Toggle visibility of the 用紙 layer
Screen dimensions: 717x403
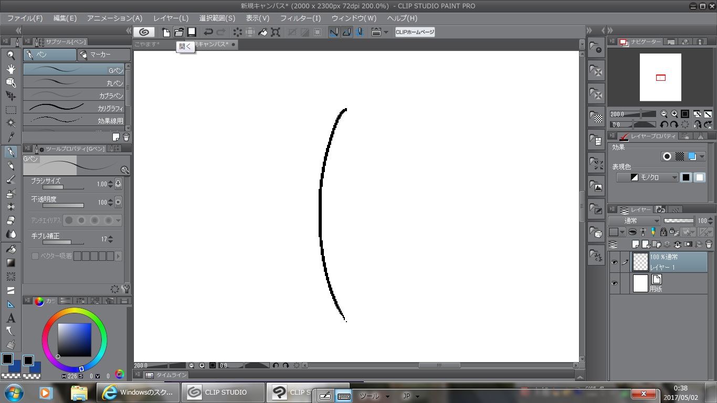point(614,283)
